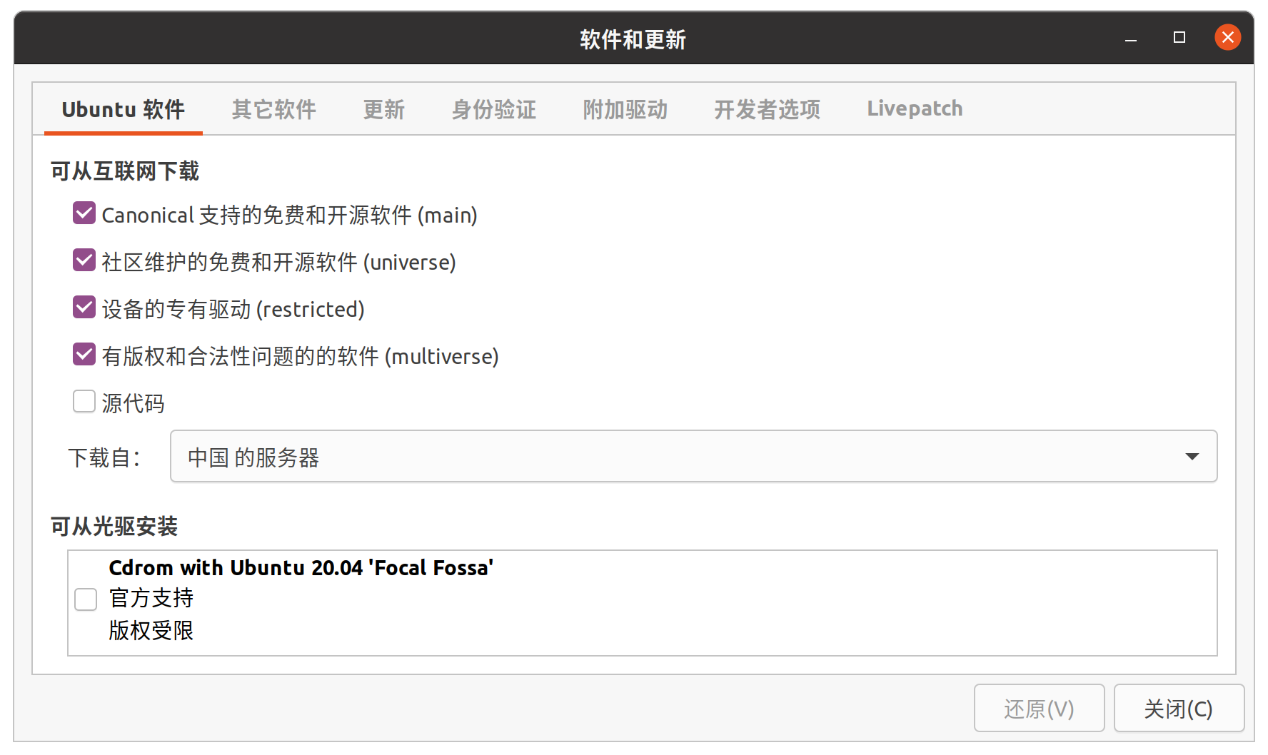Select the Livepatch tab

point(914,108)
